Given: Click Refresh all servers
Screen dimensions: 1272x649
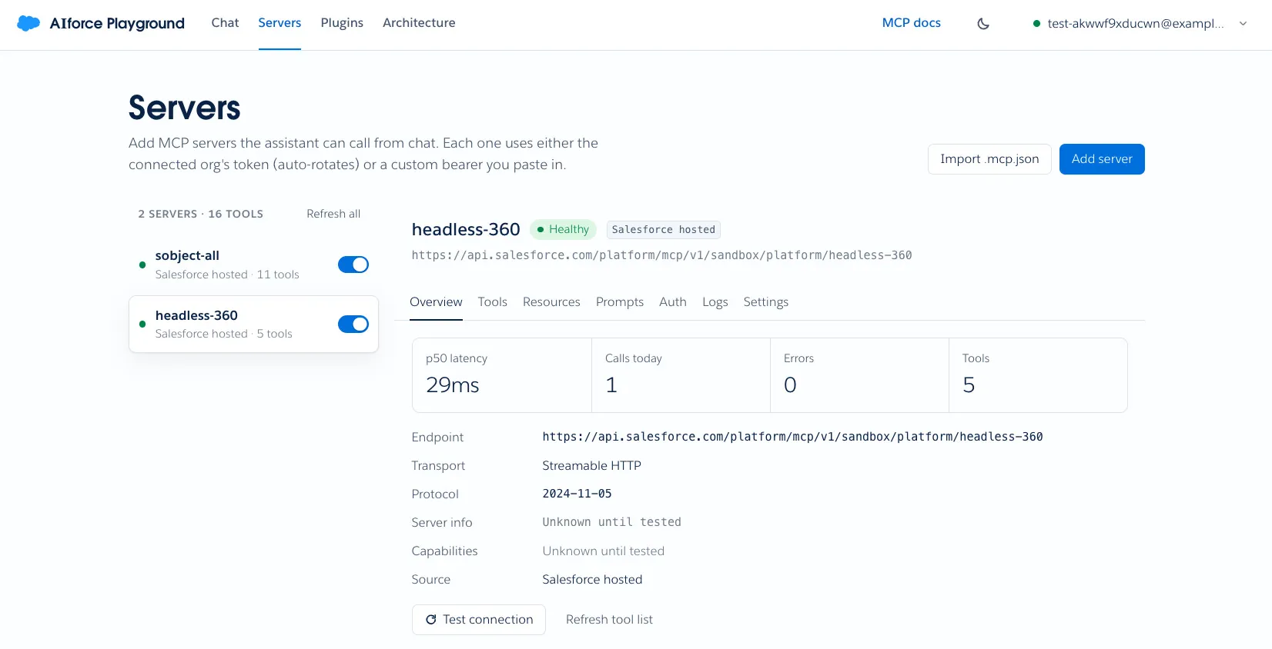Looking at the screenshot, I should [x=333, y=214].
